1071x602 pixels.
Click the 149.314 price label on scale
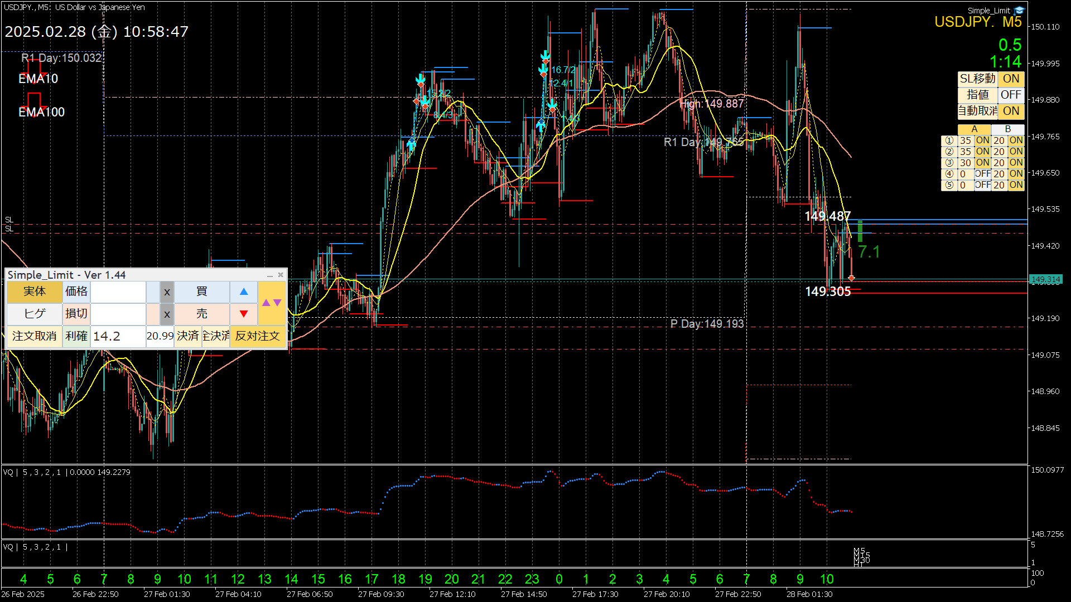(1045, 279)
